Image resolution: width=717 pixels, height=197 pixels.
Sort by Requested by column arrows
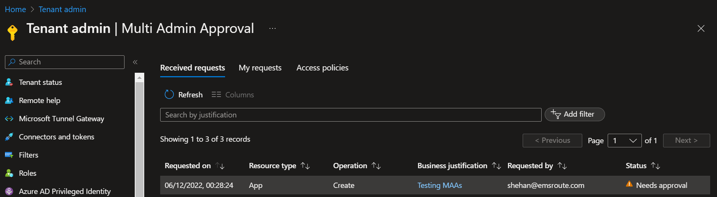(562, 166)
